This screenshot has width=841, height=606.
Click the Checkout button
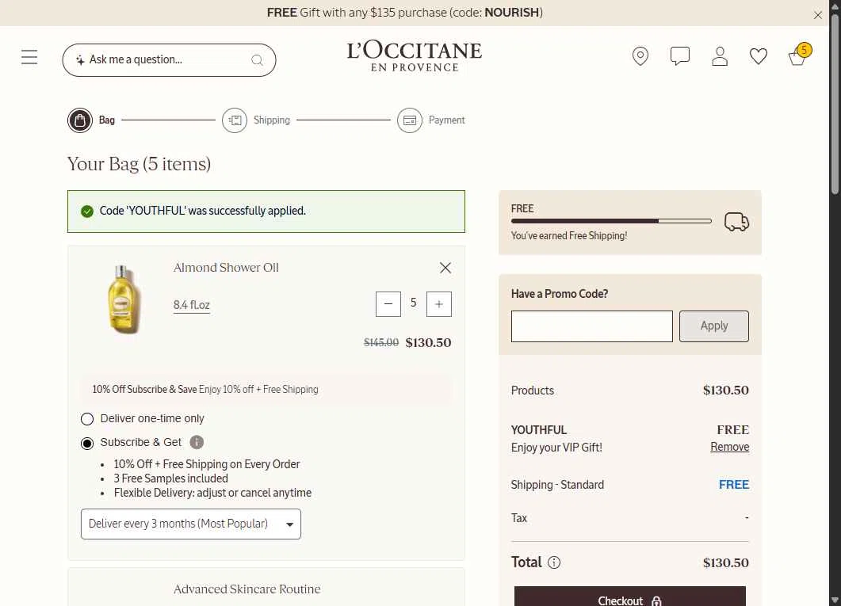click(x=629, y=596)
